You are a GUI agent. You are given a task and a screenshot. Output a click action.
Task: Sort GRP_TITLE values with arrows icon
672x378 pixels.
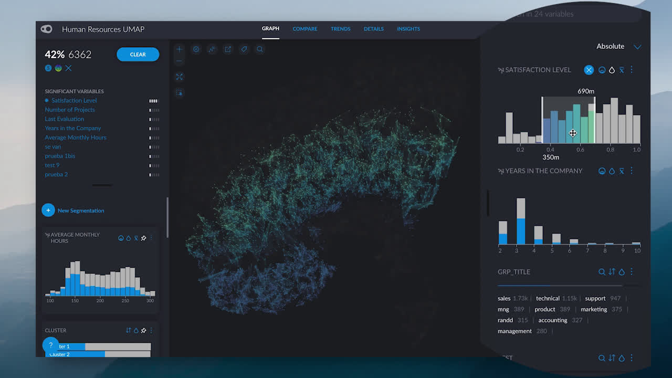coord(612,272)
